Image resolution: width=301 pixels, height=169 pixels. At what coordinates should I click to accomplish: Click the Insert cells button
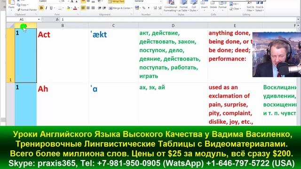click(204, 5)
